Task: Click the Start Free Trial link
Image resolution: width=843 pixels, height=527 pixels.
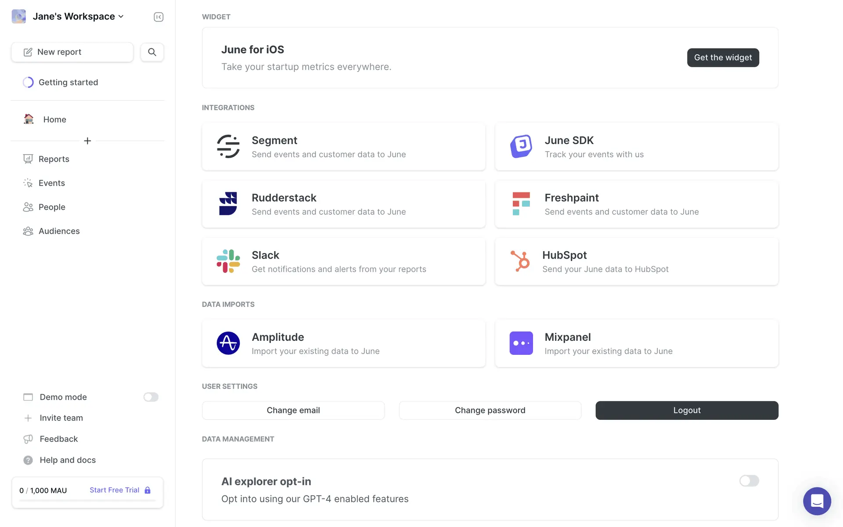Action: (115, 490)
